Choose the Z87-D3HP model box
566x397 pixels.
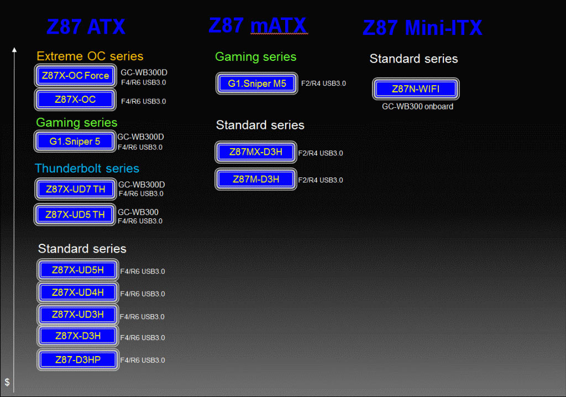78,360
